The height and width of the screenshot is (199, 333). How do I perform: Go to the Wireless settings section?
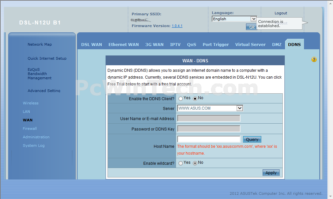(x=31, y=103)
